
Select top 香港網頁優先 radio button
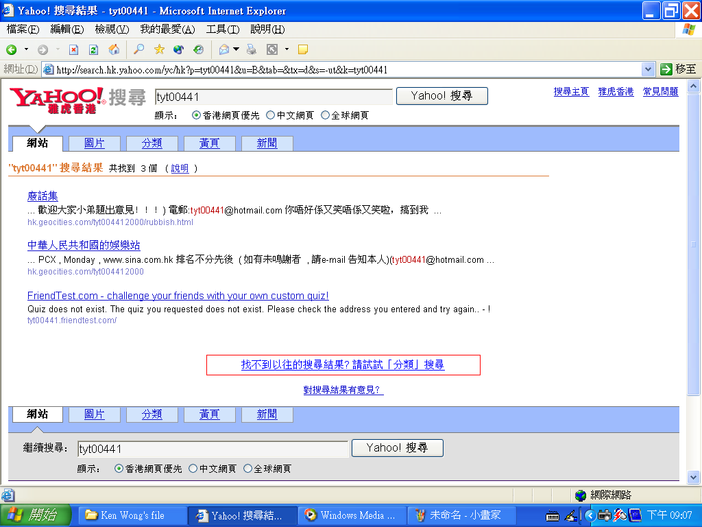[196, 115]
